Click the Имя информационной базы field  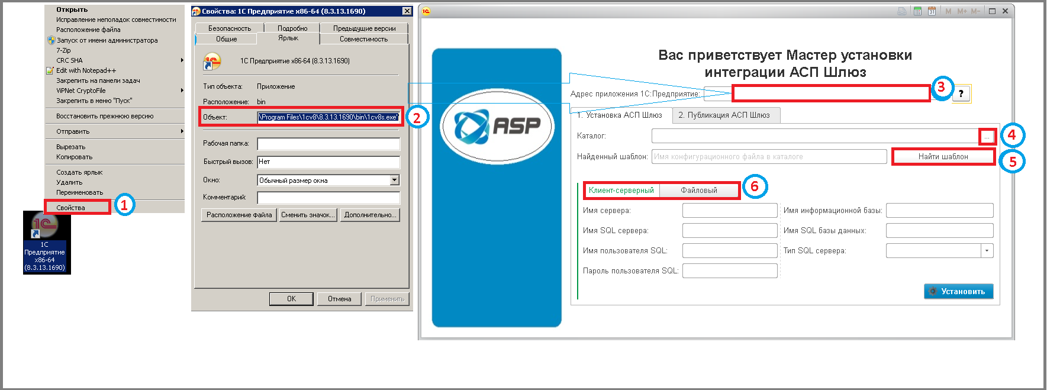click(x=939, y=211)
